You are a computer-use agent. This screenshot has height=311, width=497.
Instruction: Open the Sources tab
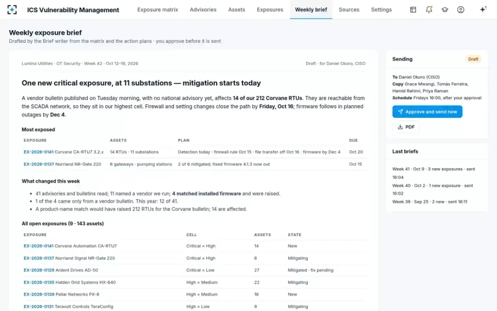[x=349, y=10]
